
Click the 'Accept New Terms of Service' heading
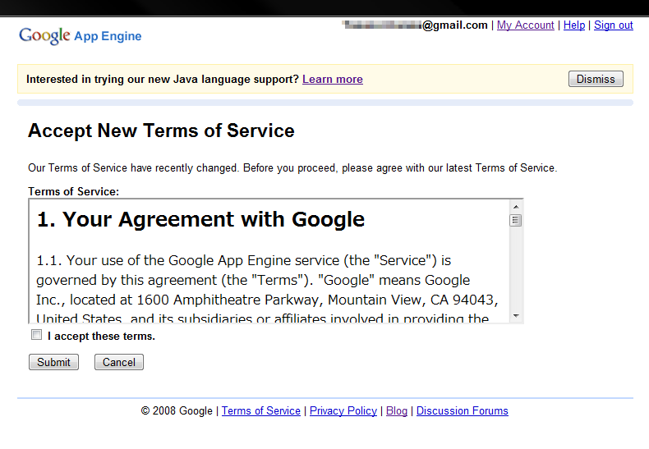(161, 131)
